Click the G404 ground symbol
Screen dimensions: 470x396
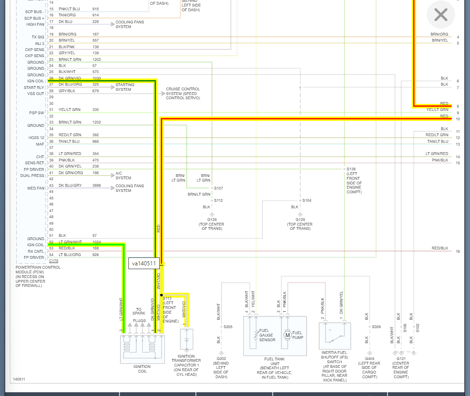tap(370, 353)
